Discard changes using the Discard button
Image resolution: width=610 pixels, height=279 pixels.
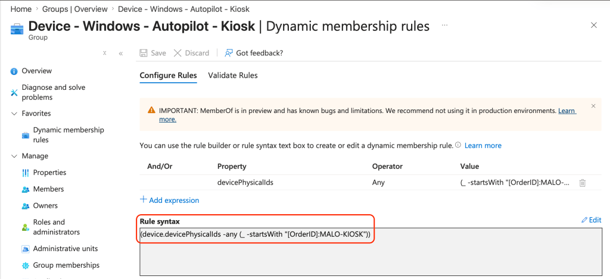coord(191,53)
